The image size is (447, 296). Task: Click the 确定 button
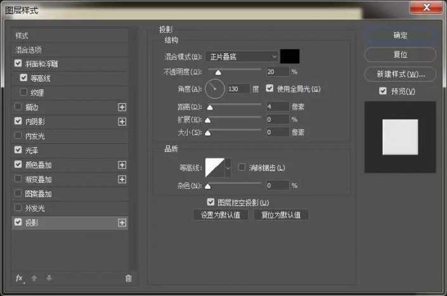pyautogui.click(x=400, y=35)
